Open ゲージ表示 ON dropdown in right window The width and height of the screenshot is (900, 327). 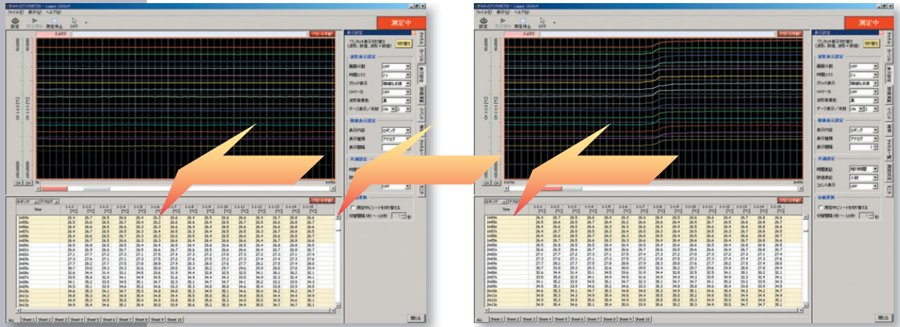pyautogui.click(x=856, y=108)
